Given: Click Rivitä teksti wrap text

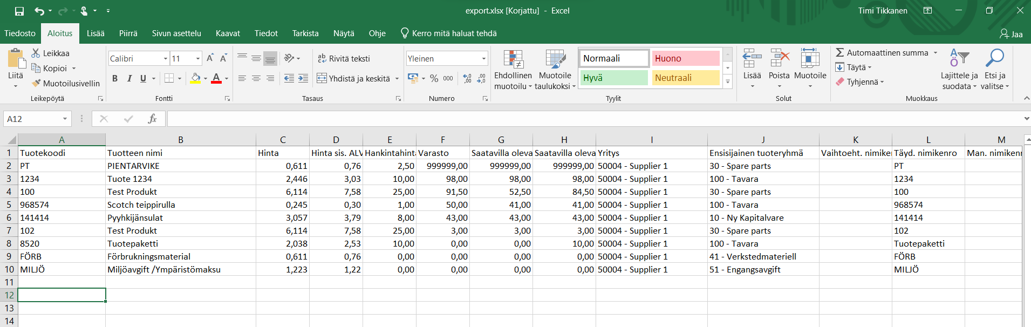Looking at the screenshot, I should (x=344, y=58).
